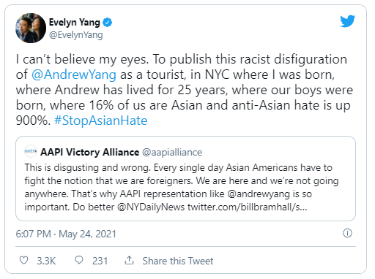Screen dimensions: 375x279
Task: Open AAPI Victory Alliance quoted name
Action: 89,152
